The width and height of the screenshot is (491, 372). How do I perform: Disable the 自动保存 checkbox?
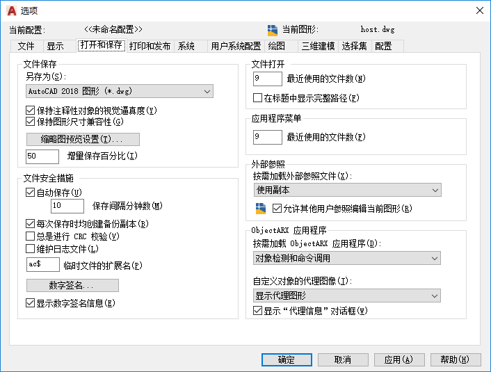(x=30, y=193)
